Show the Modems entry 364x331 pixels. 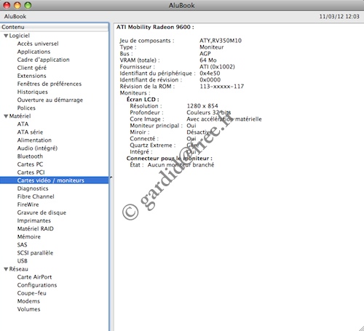[x=28, y=301]
